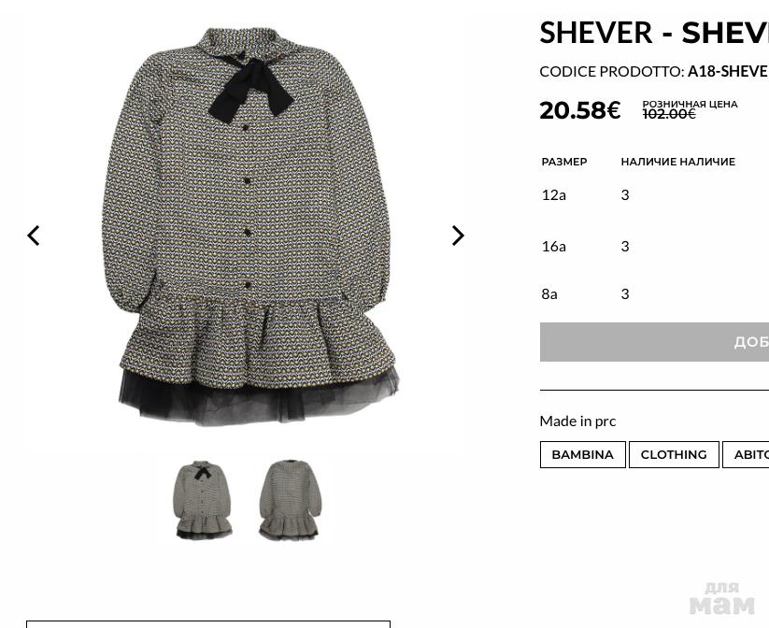Click the previous image arrow
The width and height of the screenshot is (769, 628).
point(34,235)
